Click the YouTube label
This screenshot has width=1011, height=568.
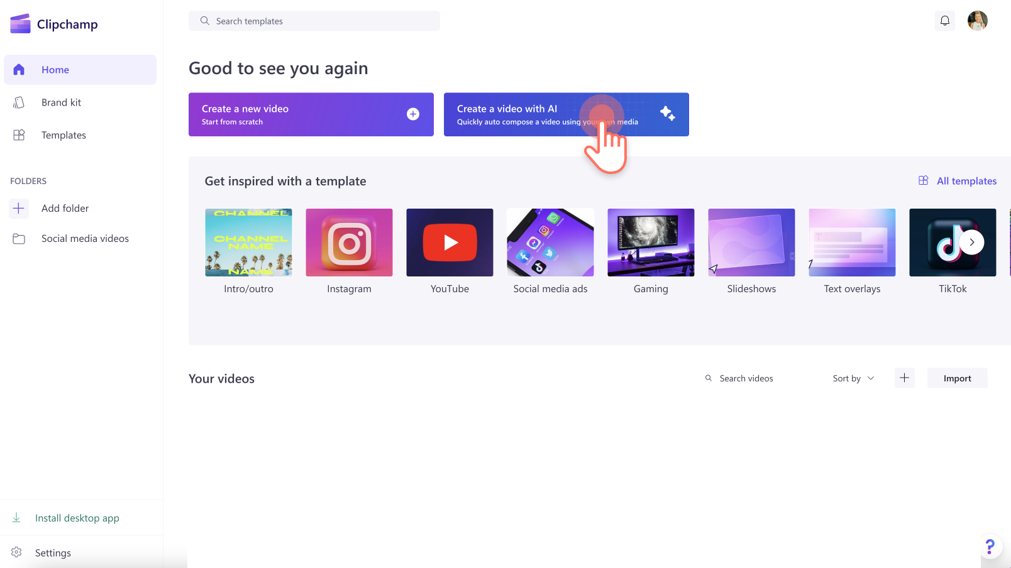click(x=450, y=289)
